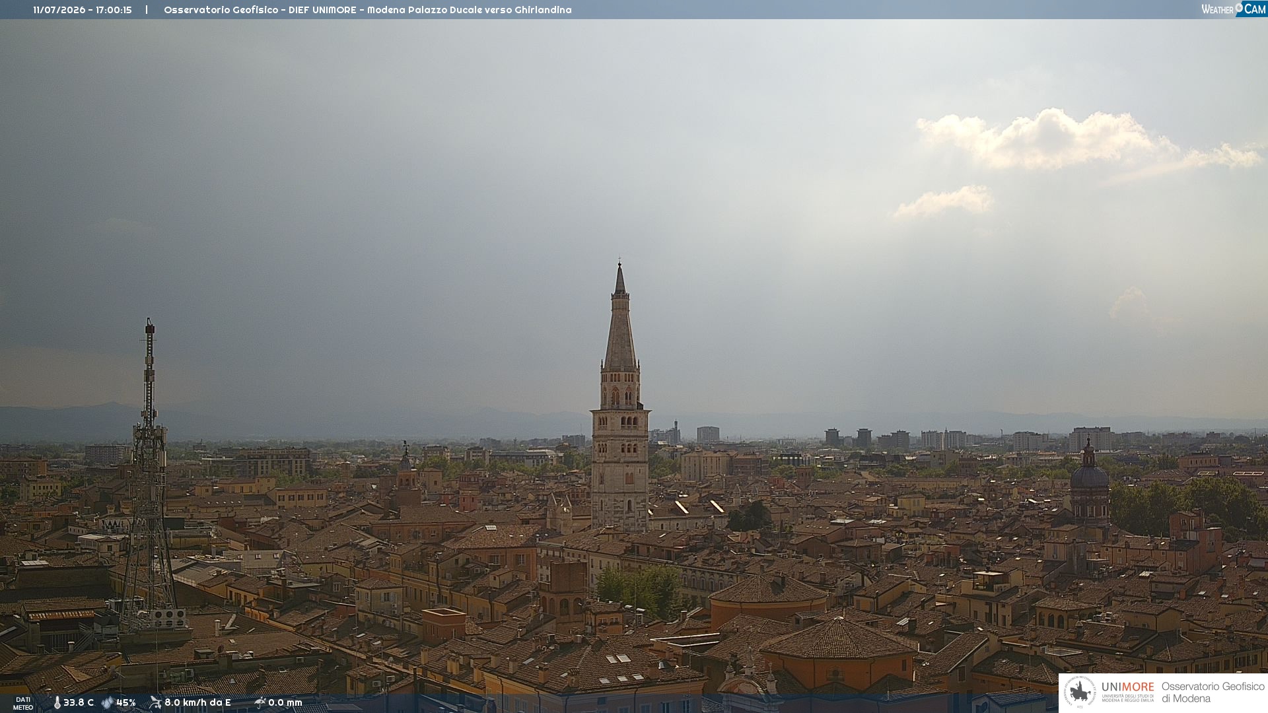Click the UNIMORE university seal emblem
Image resolution: width=1268 pixels, height=713 pixels.
pos(1080,693)
